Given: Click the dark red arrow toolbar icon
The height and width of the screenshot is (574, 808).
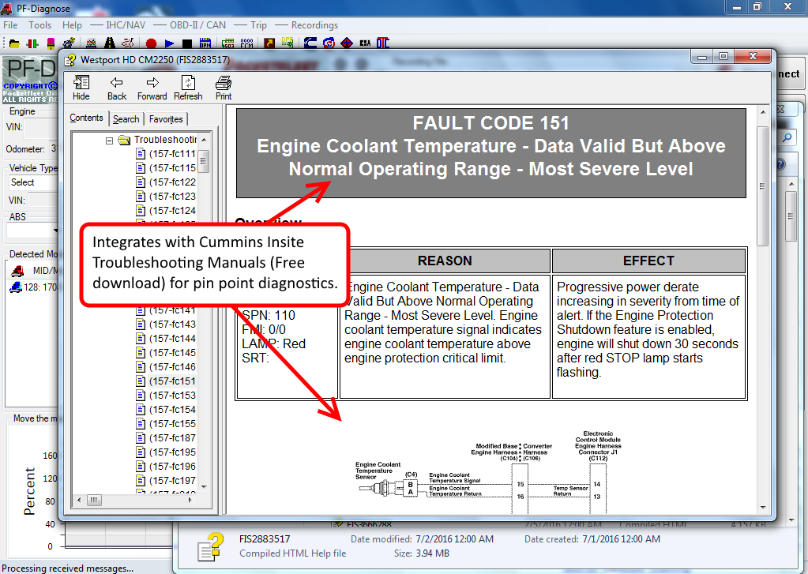Looking at the screenshot, I should click(269, 43).
